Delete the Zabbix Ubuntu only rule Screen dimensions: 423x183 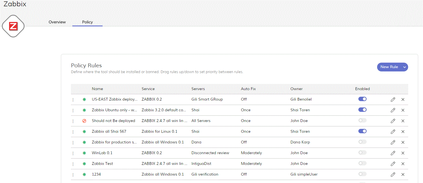pos(403,110)
